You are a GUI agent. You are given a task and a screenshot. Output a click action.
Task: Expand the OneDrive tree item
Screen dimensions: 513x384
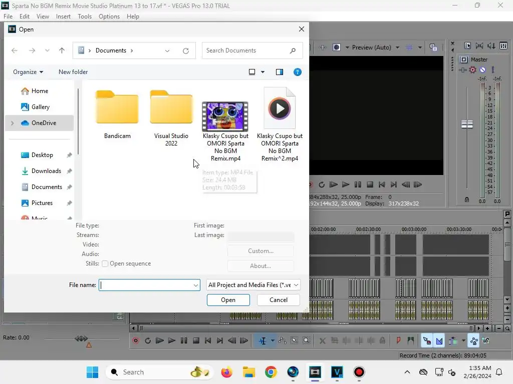(13, 123)
